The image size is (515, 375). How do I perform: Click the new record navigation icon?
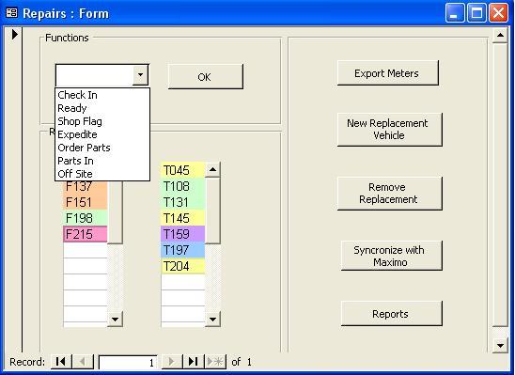(x=215, y=362)
